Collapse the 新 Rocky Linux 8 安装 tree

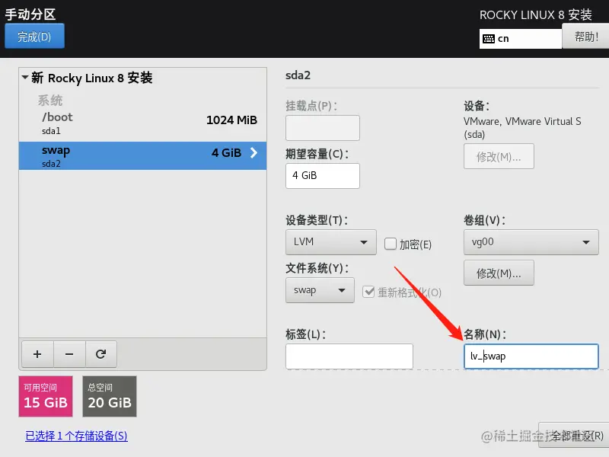[x=25, y=78]
